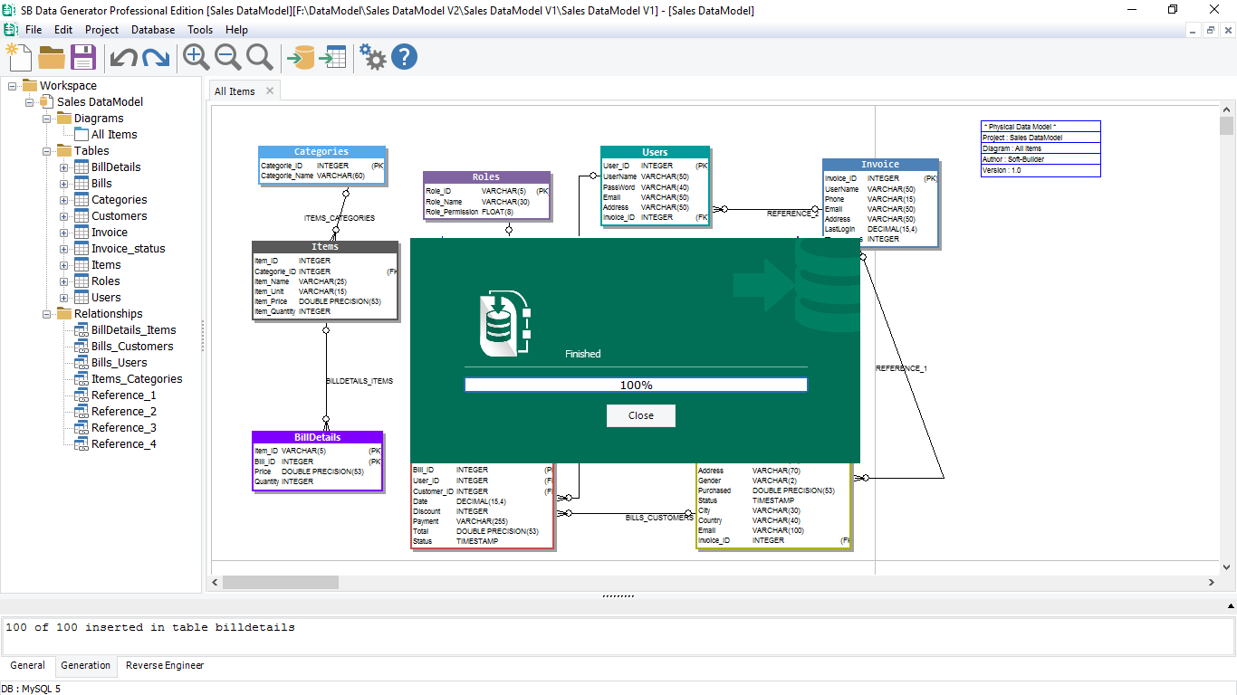Click the 100% progress bar

636,385
